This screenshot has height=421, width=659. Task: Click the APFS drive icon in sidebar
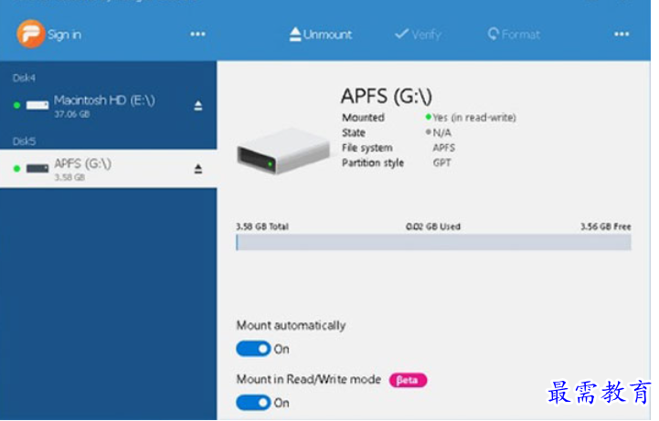click(x=37, y=169)
